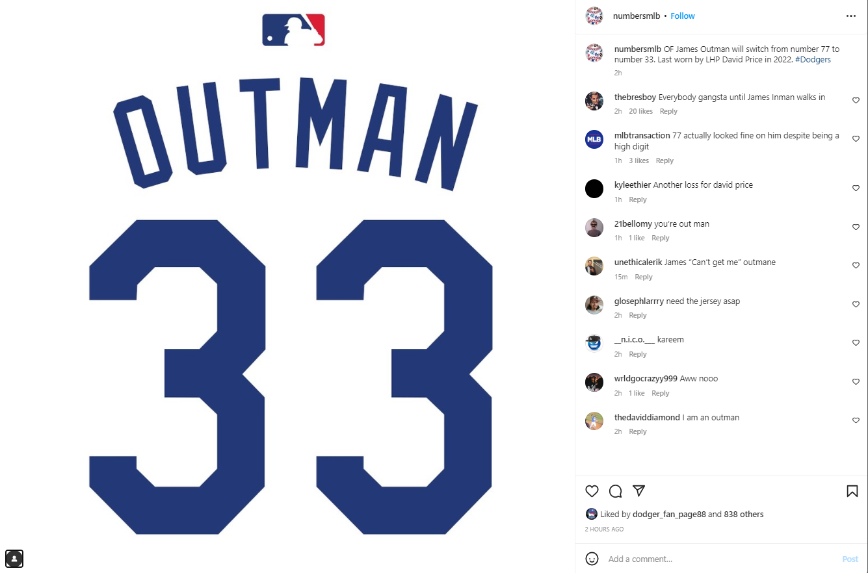Open mlbtransaction avatar
Viewport: 868px width, 573px height.
[x=594, y=139]
